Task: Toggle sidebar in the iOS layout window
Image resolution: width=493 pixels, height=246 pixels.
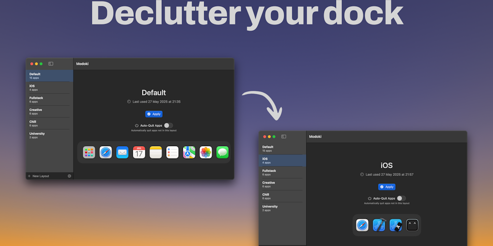Action: (x=284, y=136)
